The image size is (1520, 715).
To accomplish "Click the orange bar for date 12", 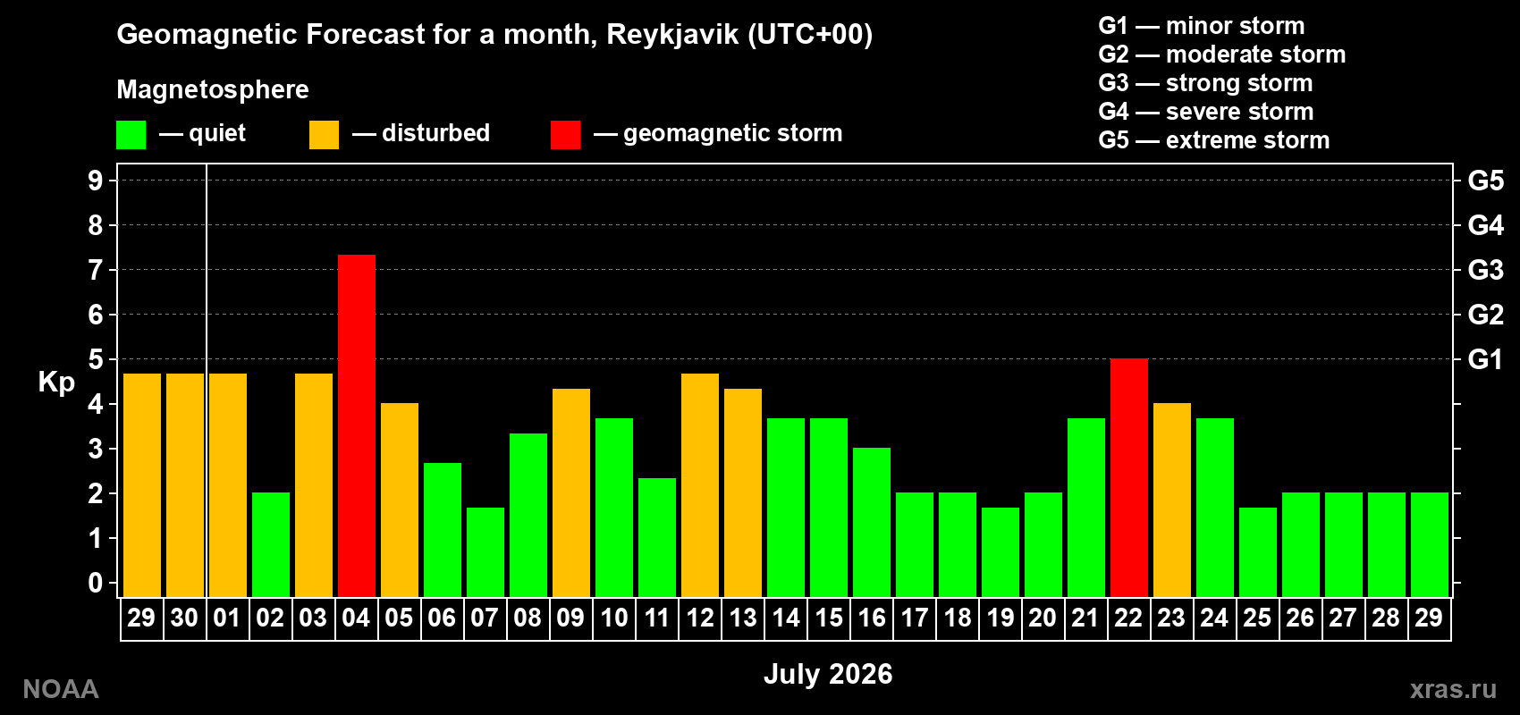I will tap(700, 485).
